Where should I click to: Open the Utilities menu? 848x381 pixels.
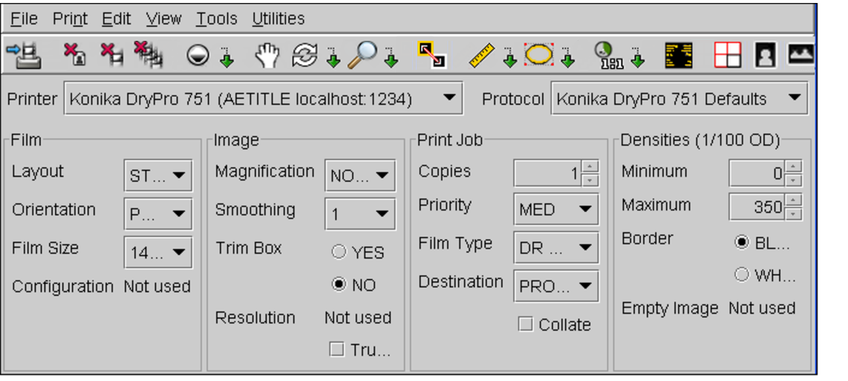coord(278,19)
